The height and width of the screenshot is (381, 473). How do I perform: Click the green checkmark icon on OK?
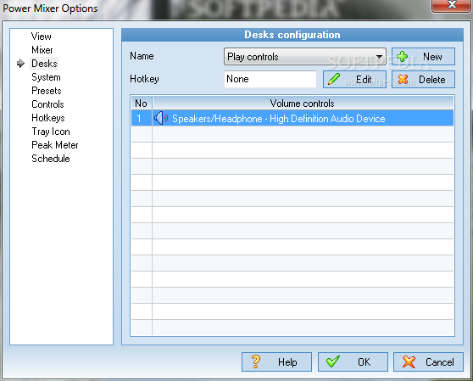pos(333,361)
